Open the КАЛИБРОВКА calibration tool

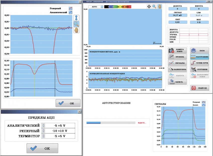[x=178, y=69]
